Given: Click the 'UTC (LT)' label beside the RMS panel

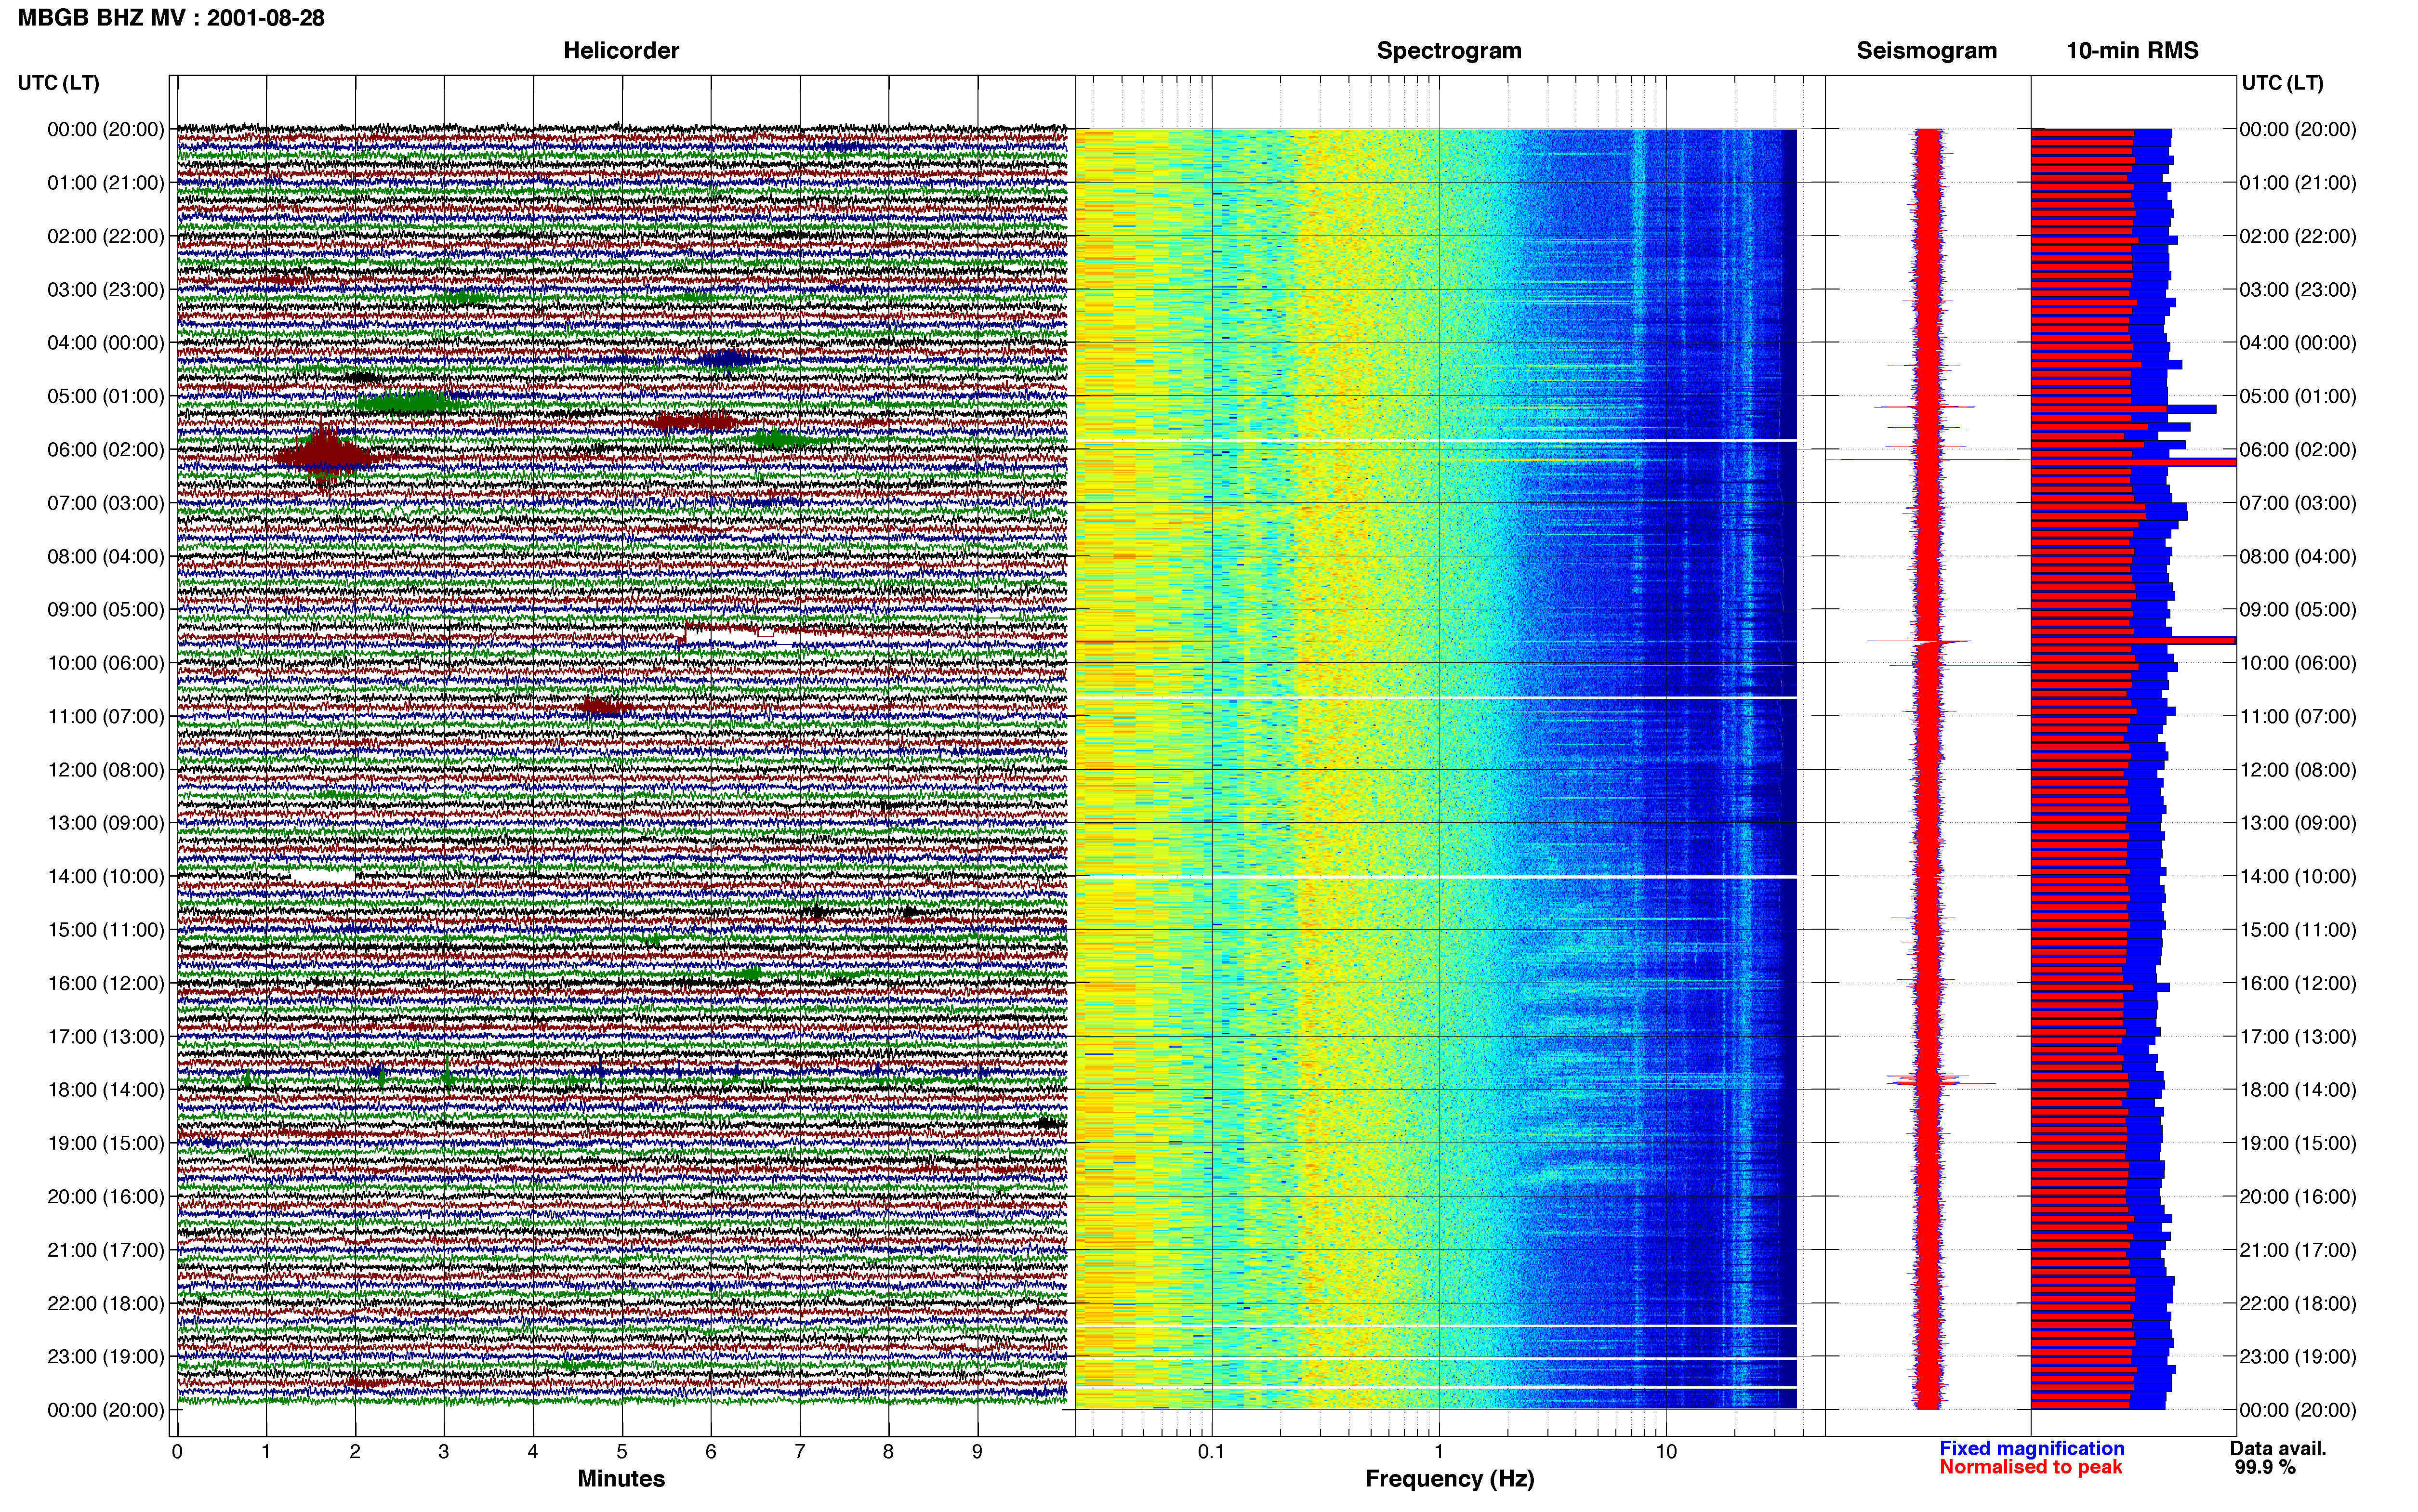Looking at the screenshot, I should (2282, 83).
